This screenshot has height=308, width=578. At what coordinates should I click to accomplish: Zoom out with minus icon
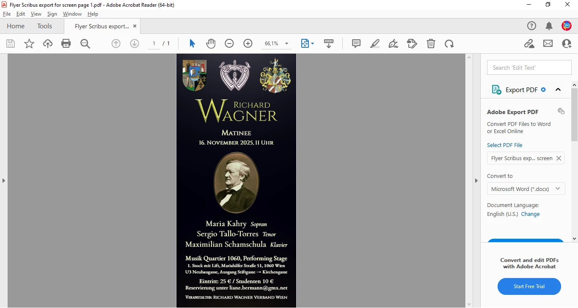[229, 44]
